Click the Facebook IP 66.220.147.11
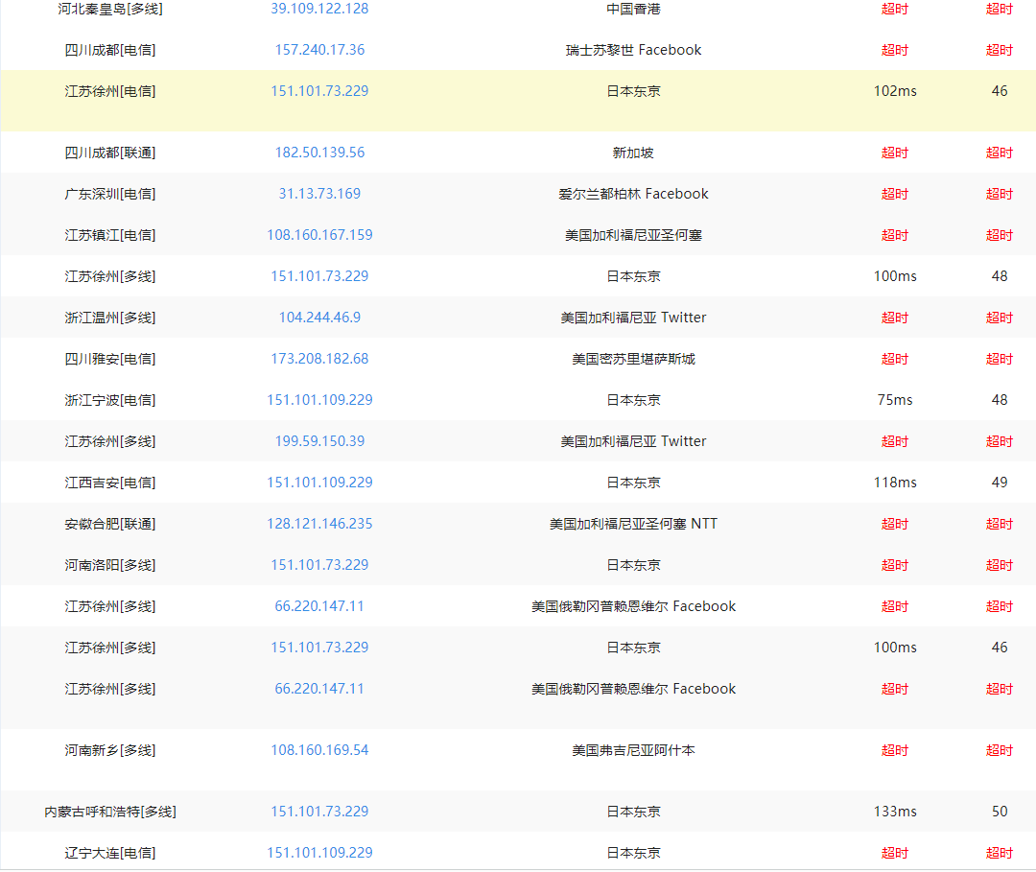The height and width of the screenshot is (872, 1036). click(x=320, y=605)
